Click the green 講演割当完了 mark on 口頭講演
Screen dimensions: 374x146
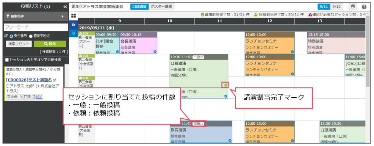(x=226, y=85)
